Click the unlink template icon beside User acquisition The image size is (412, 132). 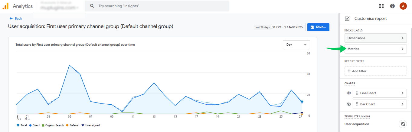[402, 124]
